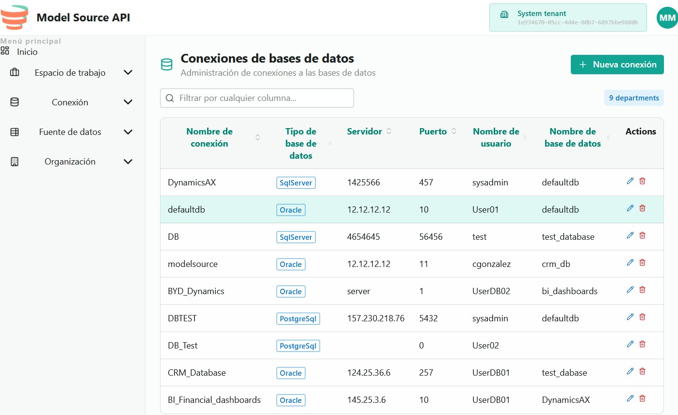Image resolution: width=678 pixels, height=415 pixels.
Task: Select the CRM_Database connection name
Action: [x=197, y=373]
